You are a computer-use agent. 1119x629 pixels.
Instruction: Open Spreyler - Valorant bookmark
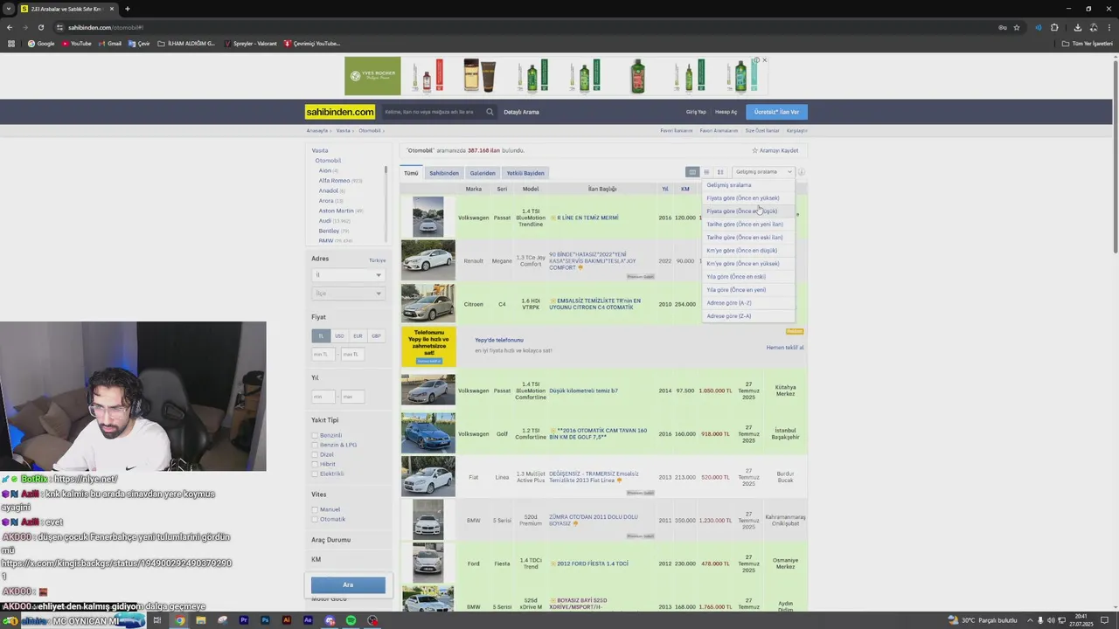coord(250,44)
